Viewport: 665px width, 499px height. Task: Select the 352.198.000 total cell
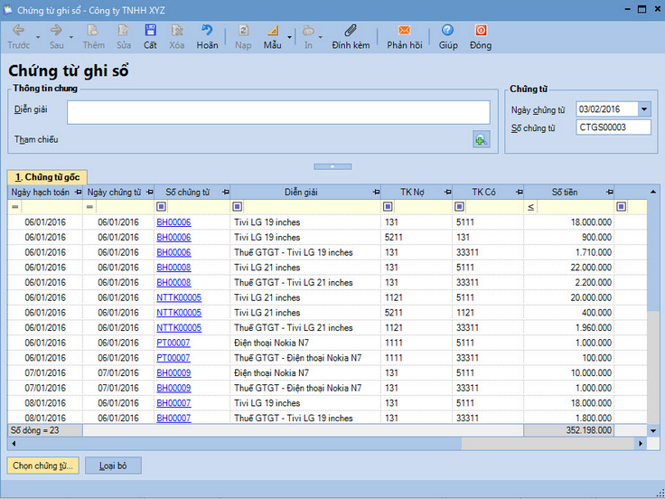click(568, 430)
